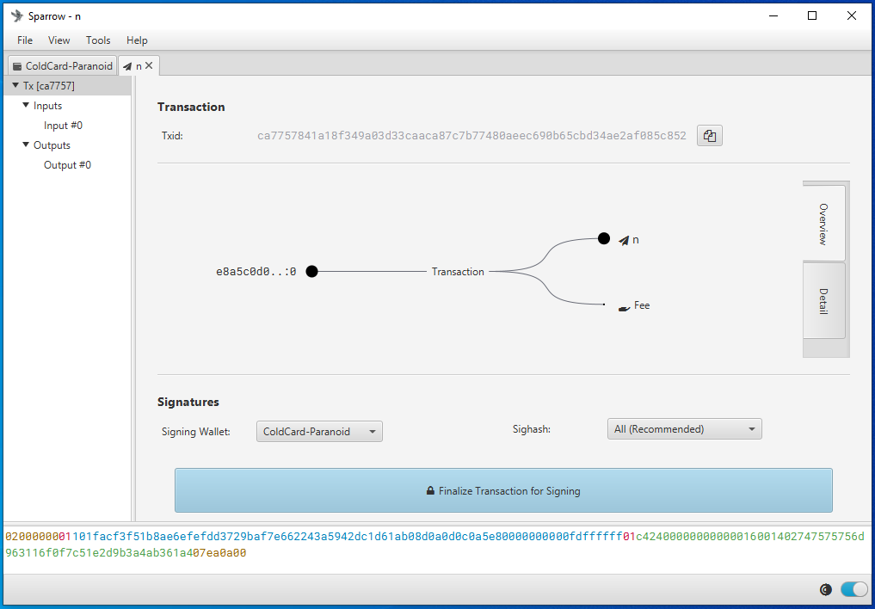Click the black input node circle in the diagram
The image size is (875, 609).
[312, 271]
